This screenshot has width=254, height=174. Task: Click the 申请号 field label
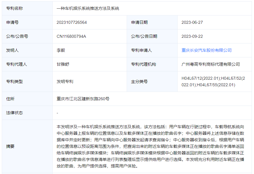coord(12,22)
